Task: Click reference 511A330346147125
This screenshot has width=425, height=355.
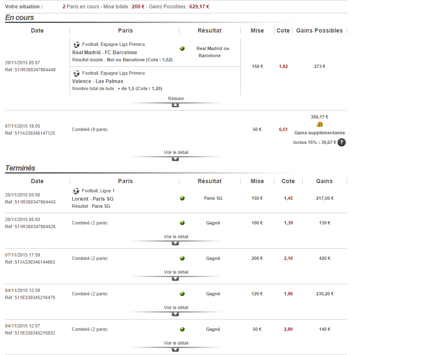Action: [x=35, y=133]
